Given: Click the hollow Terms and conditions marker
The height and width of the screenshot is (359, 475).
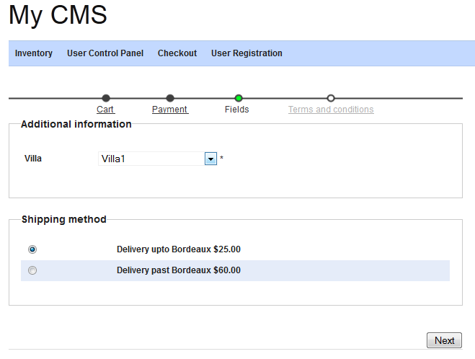Looking at the screenshot, I should [x=331, y=98].
